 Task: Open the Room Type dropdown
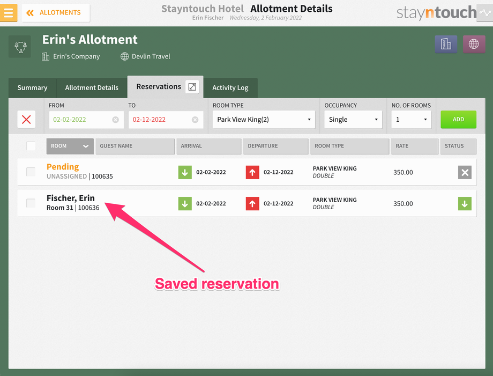pos(264,120)
